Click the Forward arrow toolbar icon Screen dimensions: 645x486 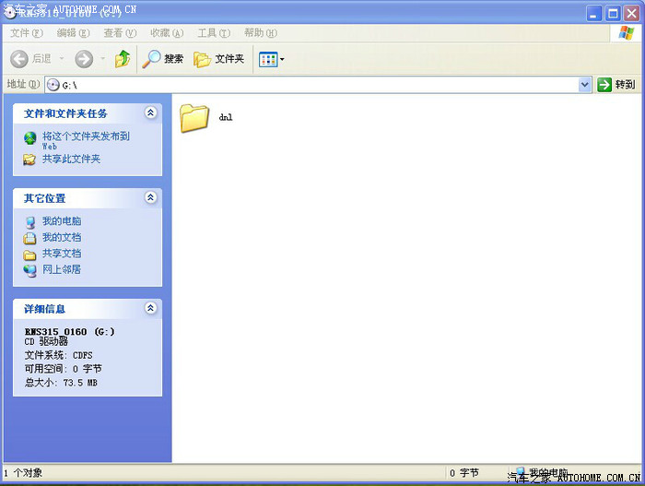pyautogui.click(x=84, y=59)
